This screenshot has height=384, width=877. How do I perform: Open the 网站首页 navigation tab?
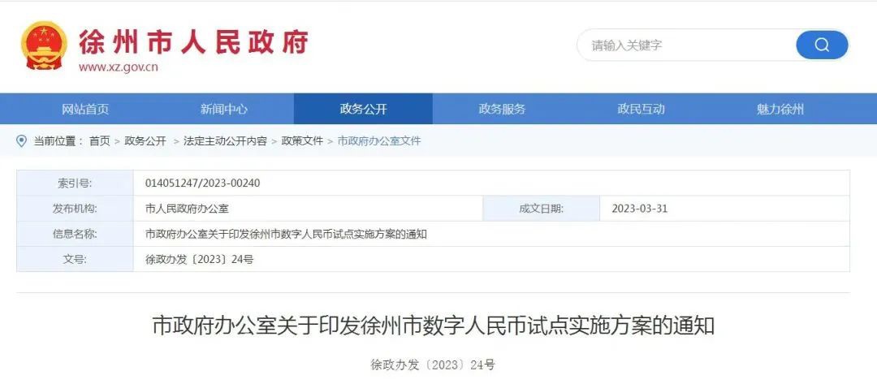(85, 109)
